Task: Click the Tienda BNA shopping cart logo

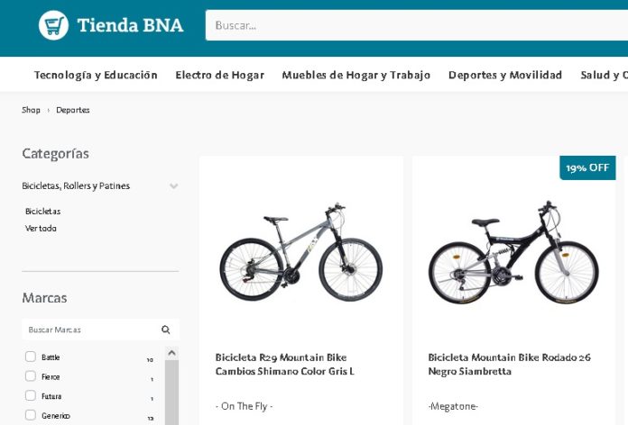Action: pos(54,25)
